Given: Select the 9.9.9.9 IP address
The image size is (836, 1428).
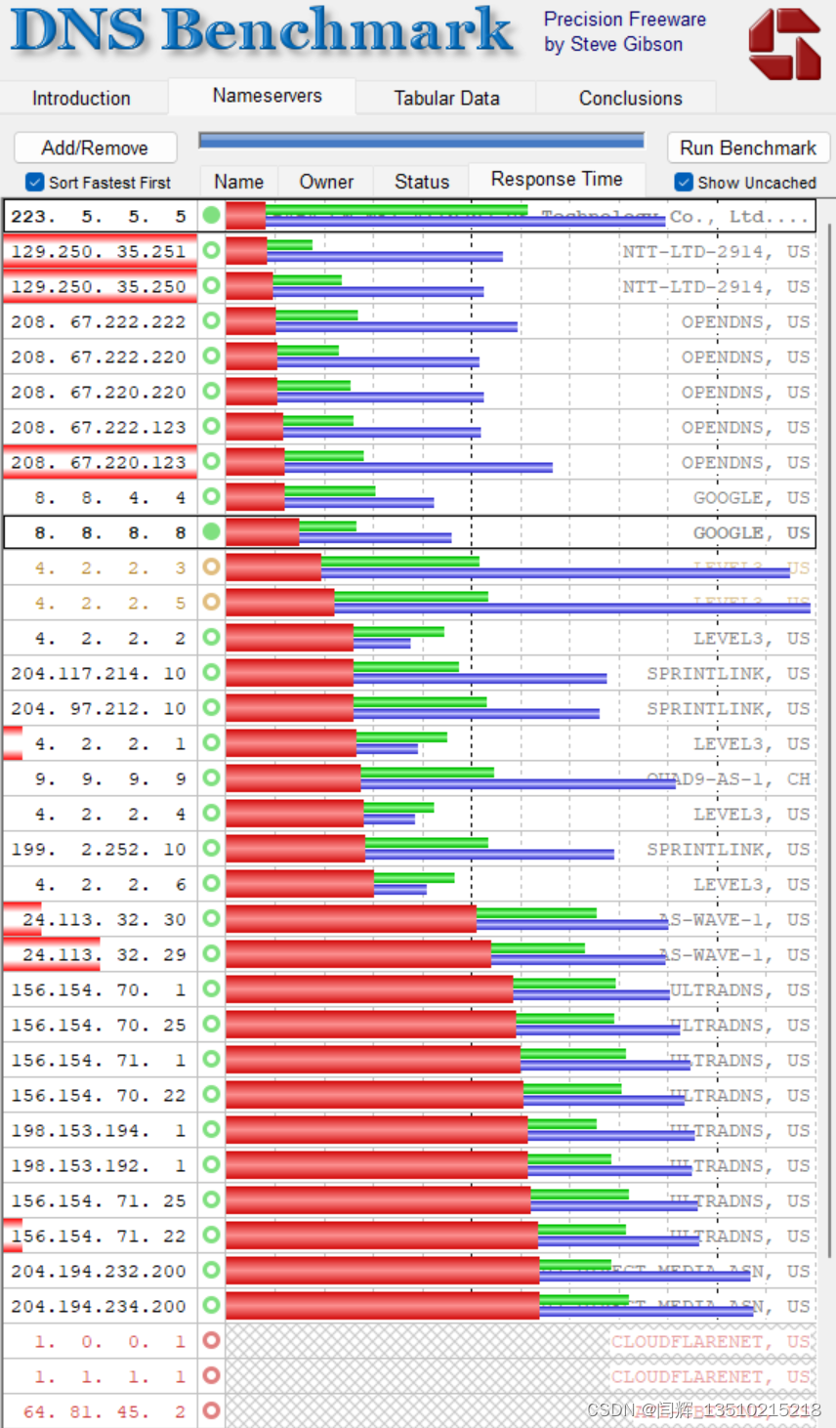Looking at the screenshot, I should pos(109,778).
